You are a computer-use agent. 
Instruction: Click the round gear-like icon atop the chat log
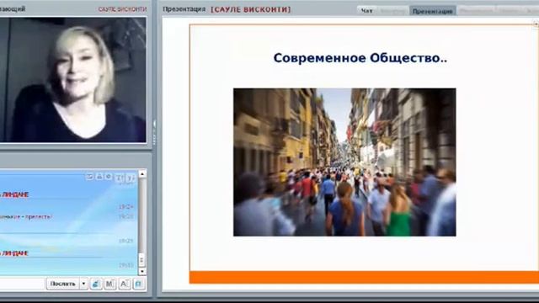[x=109, y=177]
